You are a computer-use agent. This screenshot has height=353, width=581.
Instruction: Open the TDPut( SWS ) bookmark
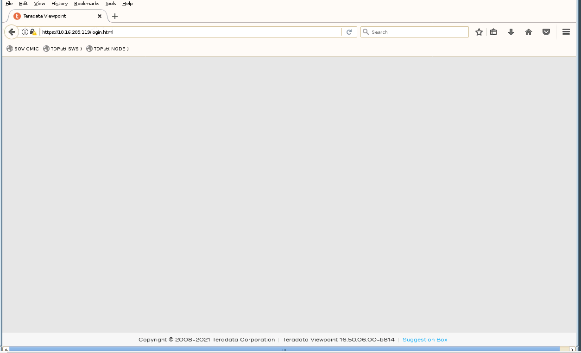[x=63, y=49]
